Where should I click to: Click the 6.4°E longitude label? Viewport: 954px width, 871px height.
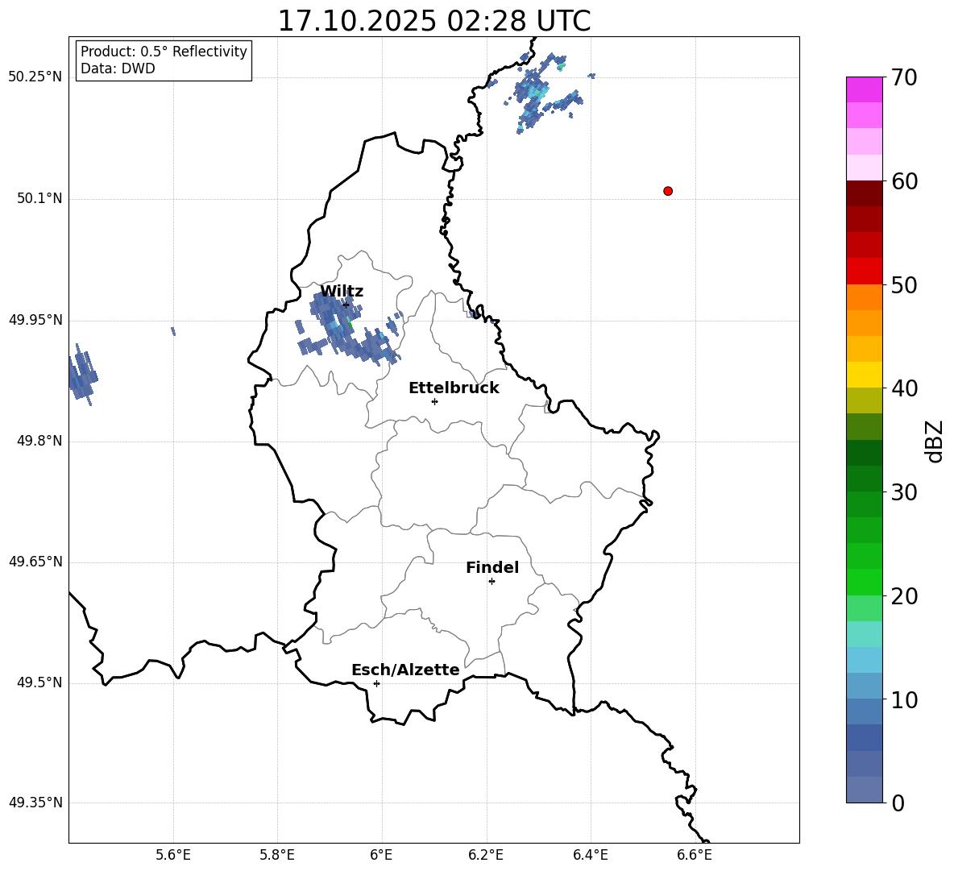590,855
